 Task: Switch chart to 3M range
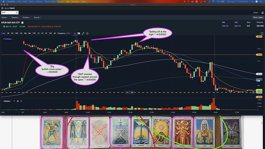coord(25,33)
